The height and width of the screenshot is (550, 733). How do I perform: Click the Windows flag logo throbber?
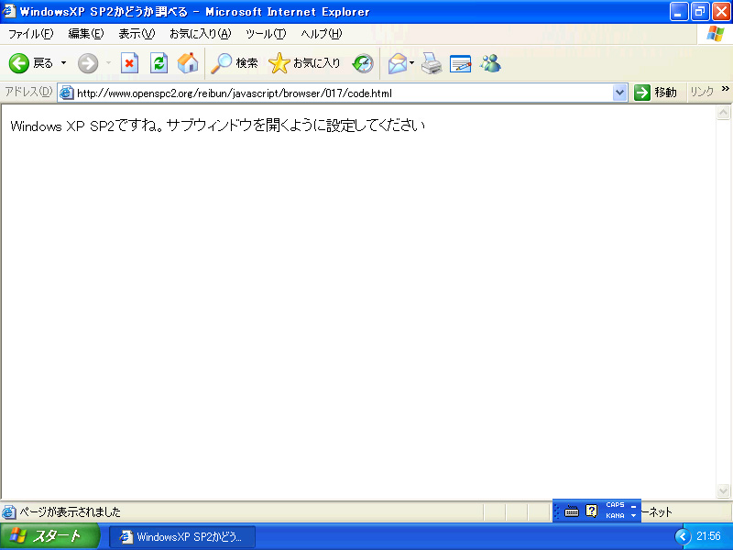(716, 34)
